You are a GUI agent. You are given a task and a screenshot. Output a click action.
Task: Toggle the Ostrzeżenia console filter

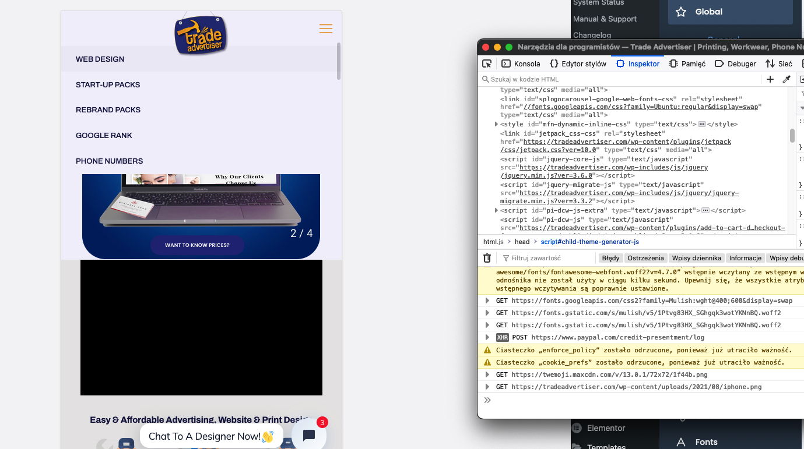pyautogui.click(x=645, y=258)
